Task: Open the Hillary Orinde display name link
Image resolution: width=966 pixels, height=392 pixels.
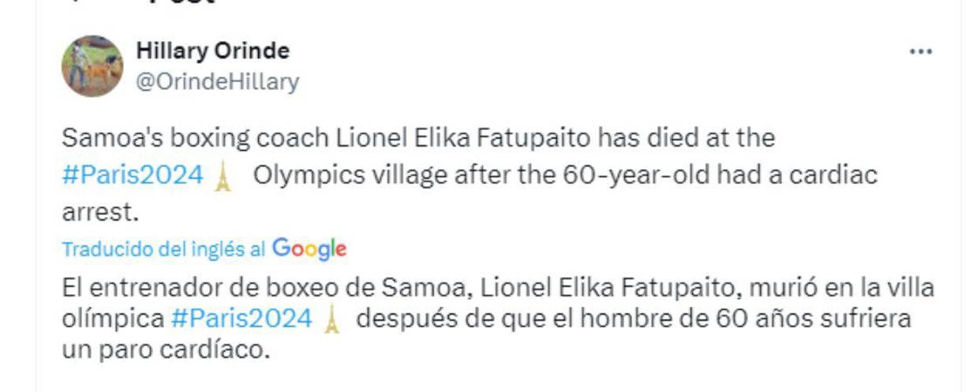Action: tap(213, 51)
